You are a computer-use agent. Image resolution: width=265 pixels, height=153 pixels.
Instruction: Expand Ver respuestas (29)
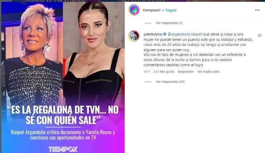pyautogui.click(x=170, y=82)
